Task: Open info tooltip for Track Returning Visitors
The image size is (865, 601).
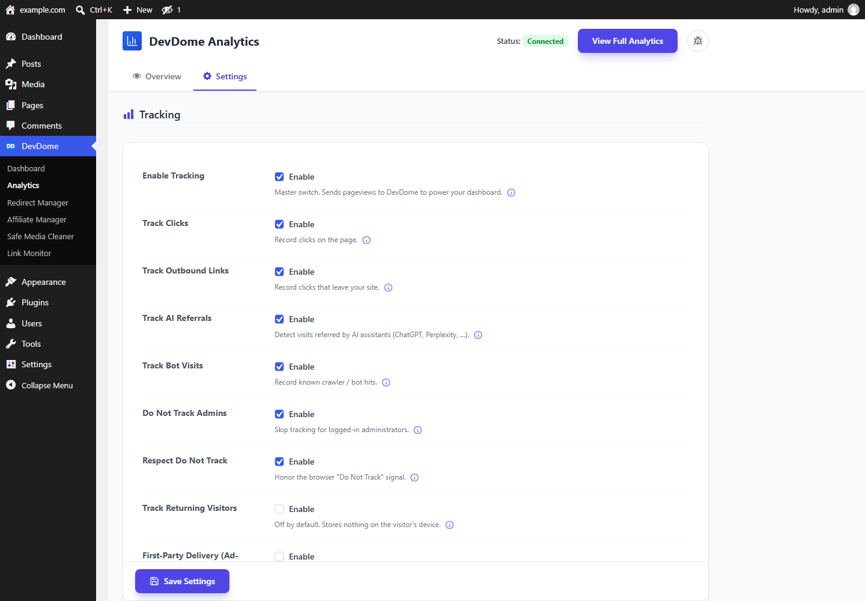Action: [449, 525]
